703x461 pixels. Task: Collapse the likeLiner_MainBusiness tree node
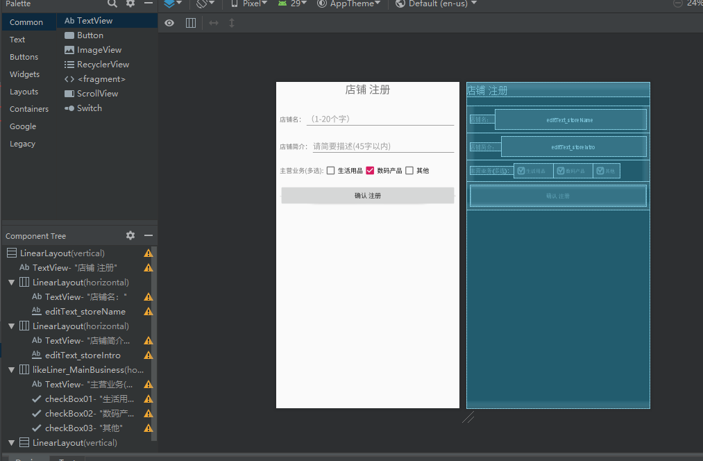click(11, 369)
